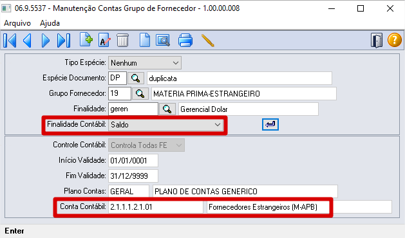Go to the first record

[x=10, y=41]
